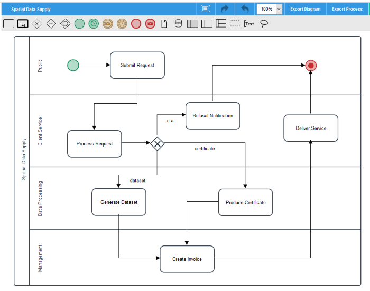
Task: Click the Export Diagram button
Action: 306,9
